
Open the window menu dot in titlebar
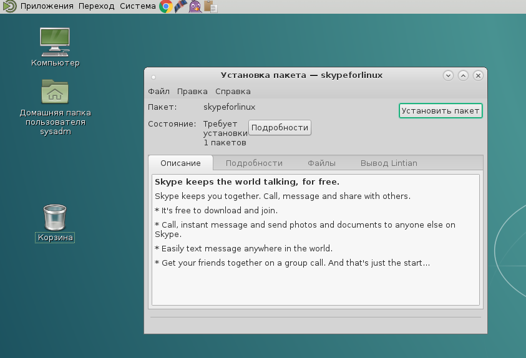point(153,77)
